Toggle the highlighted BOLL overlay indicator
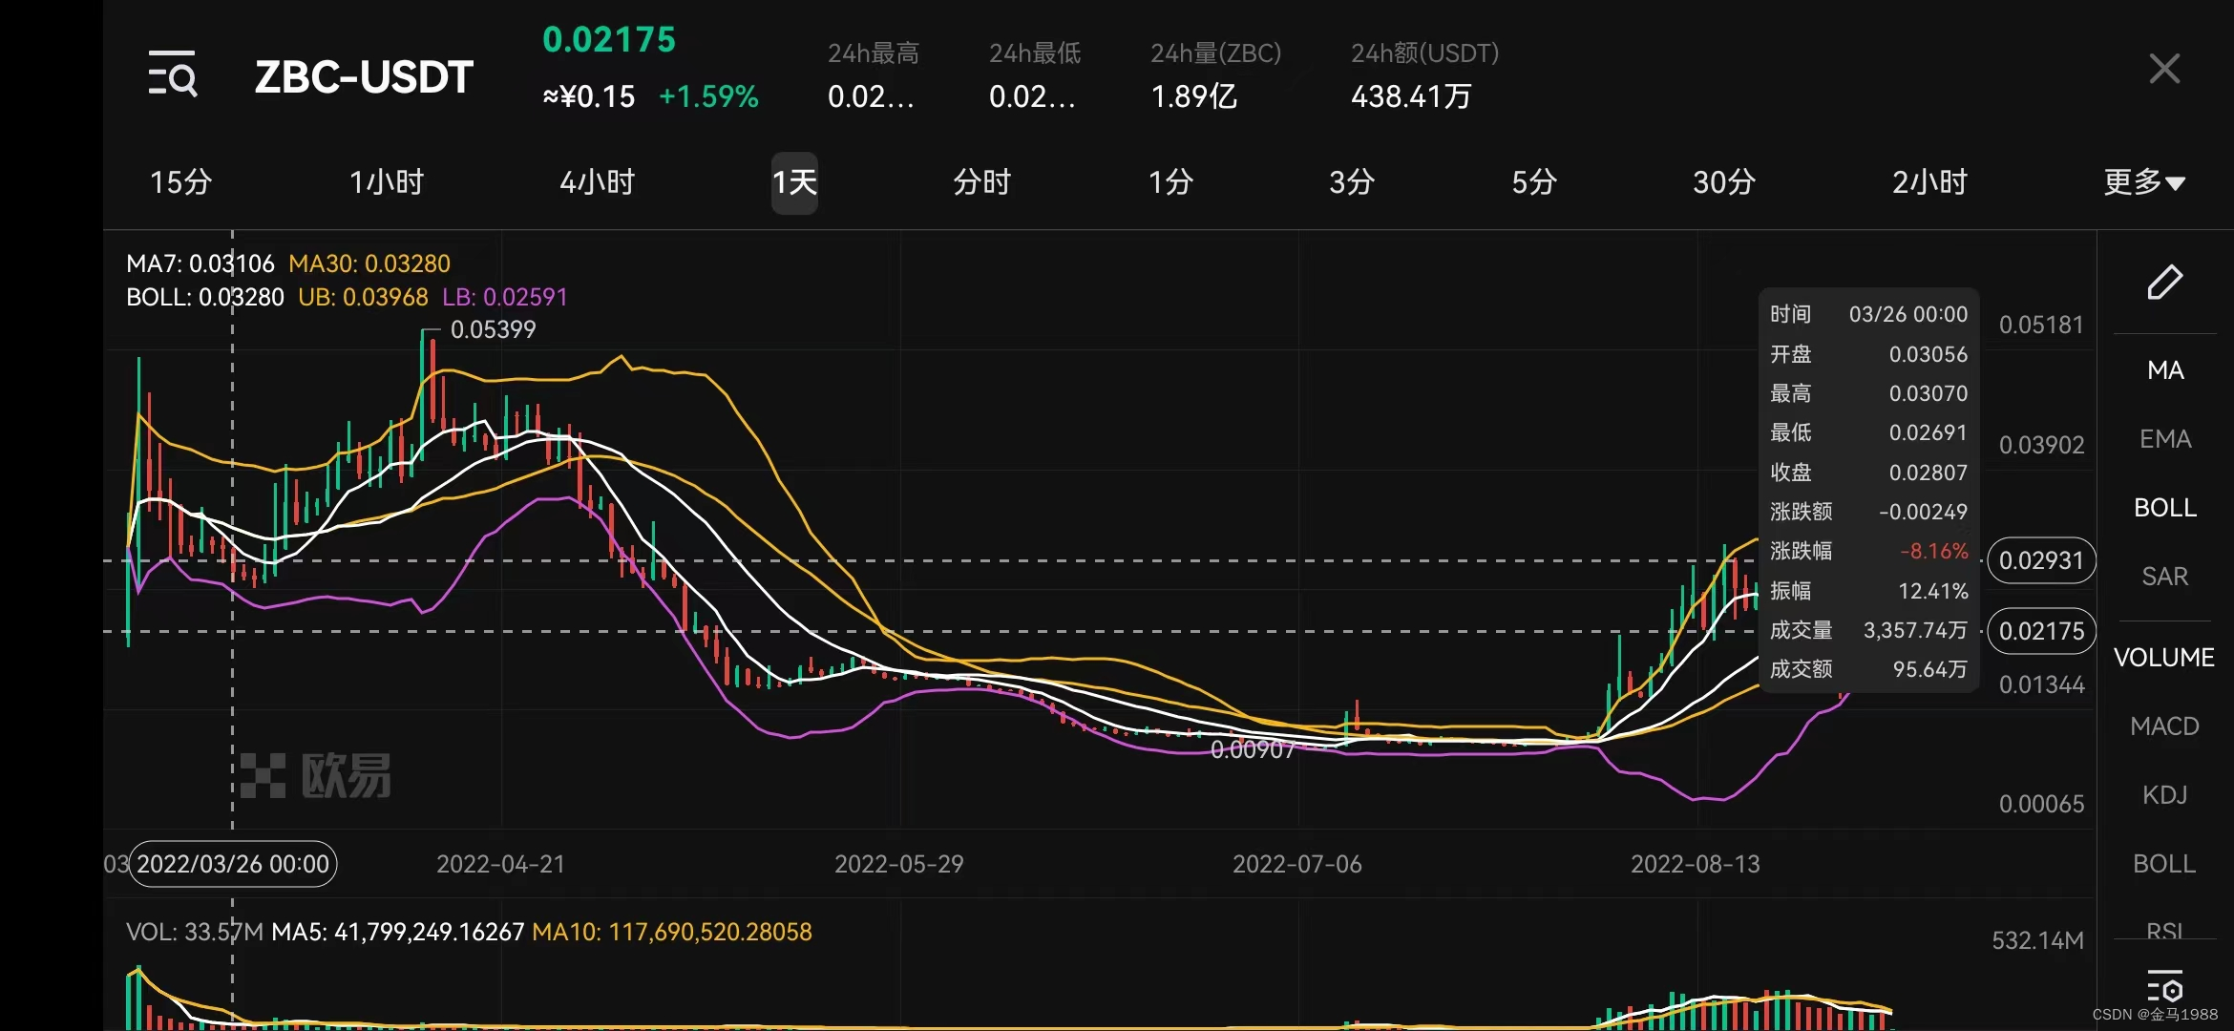 (2164, 508)
